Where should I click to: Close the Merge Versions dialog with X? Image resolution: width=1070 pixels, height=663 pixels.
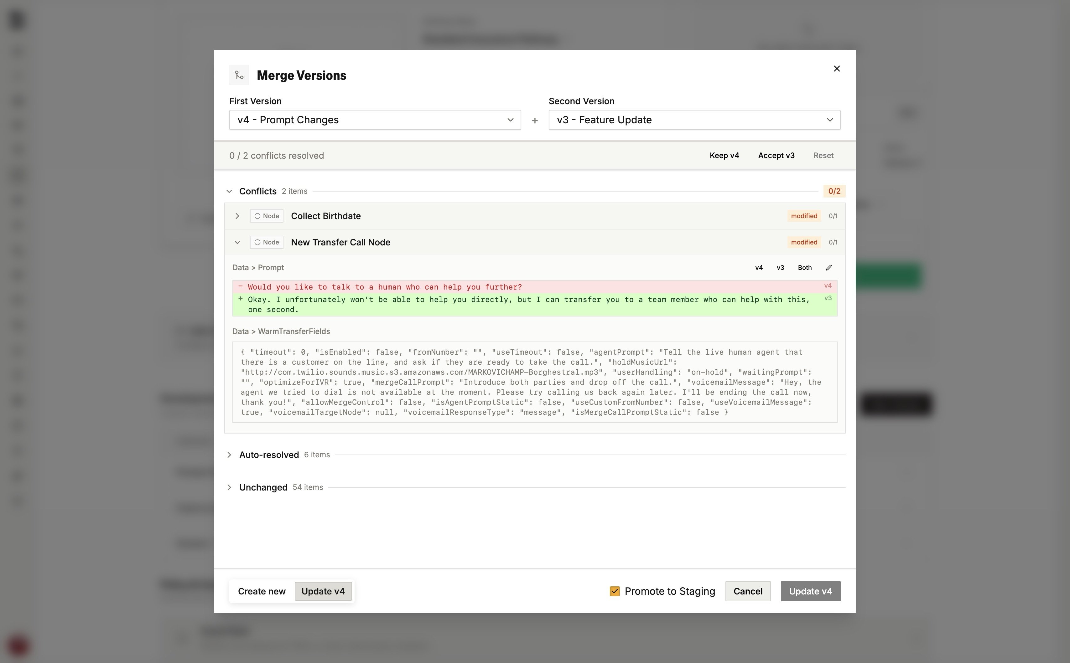click(837, 69)
